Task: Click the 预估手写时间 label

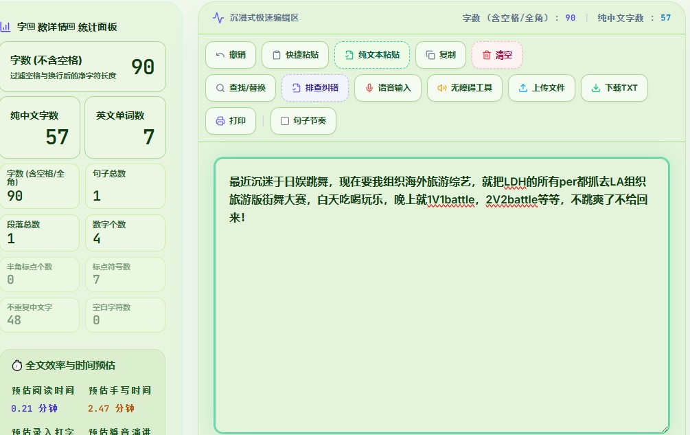Action: pos(119,390)
